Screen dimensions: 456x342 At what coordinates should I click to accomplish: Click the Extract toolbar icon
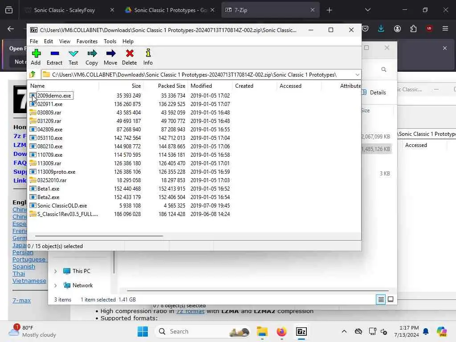pos(54,57)
